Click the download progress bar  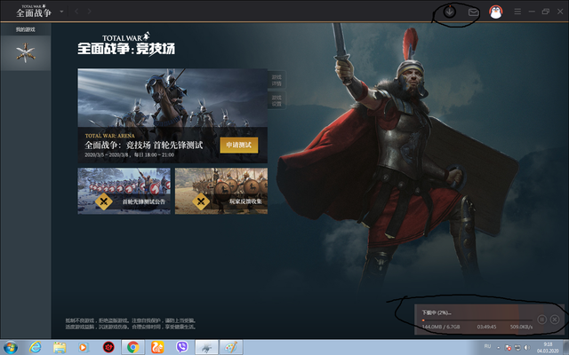tap(477, 320)
